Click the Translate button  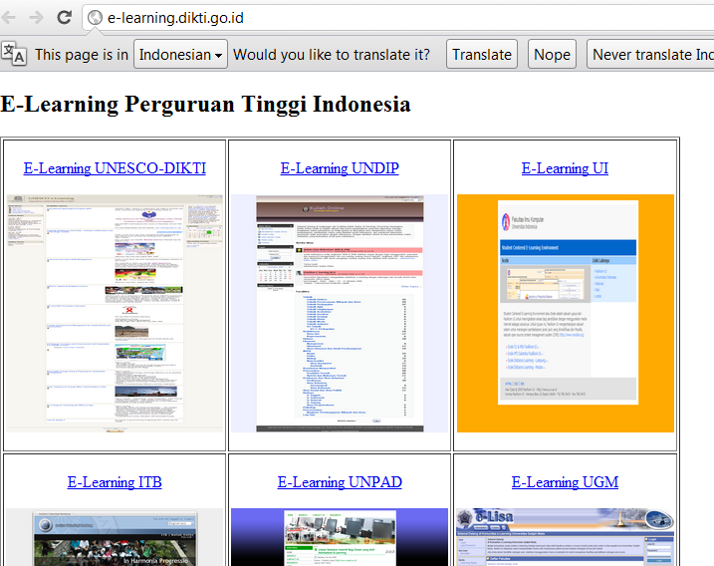(482, 54)
